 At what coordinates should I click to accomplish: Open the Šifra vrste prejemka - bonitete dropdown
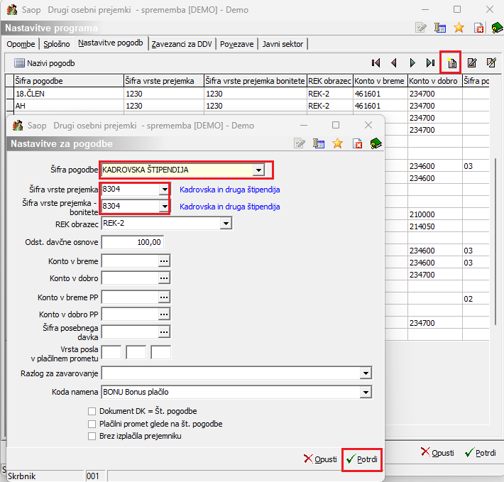click(165, 206)
